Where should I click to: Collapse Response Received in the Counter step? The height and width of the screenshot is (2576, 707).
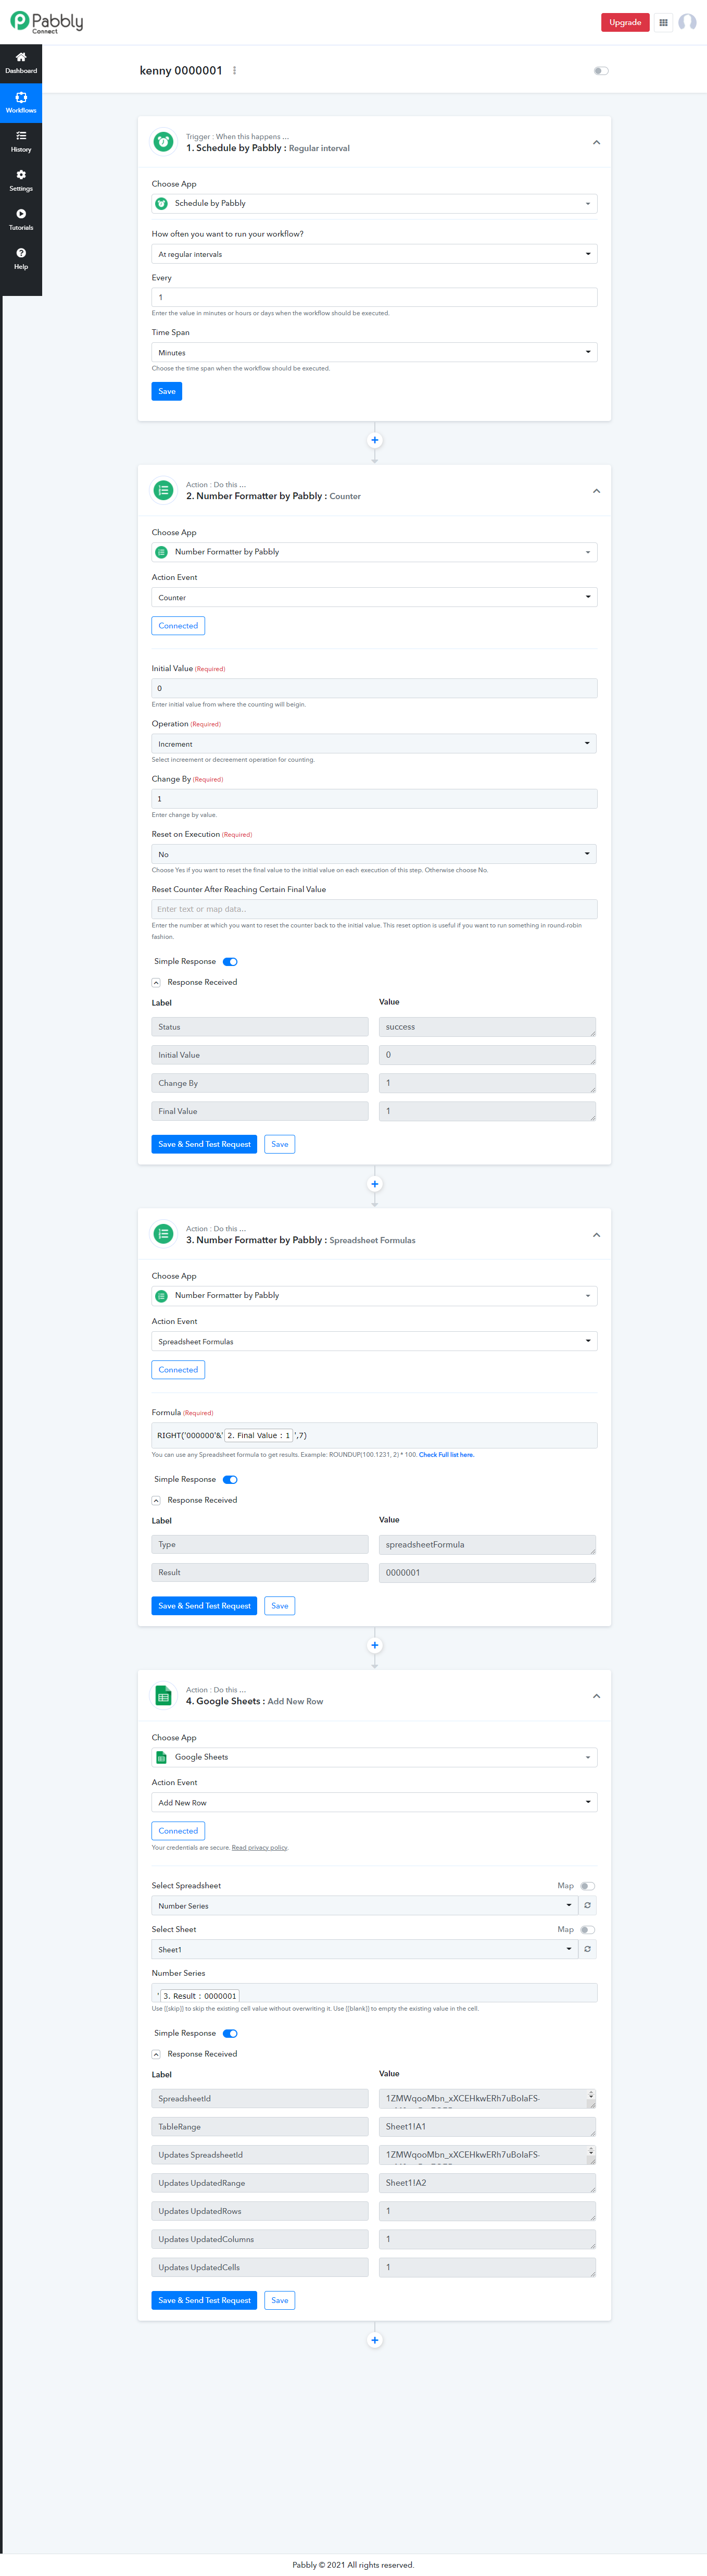[156, 982]
